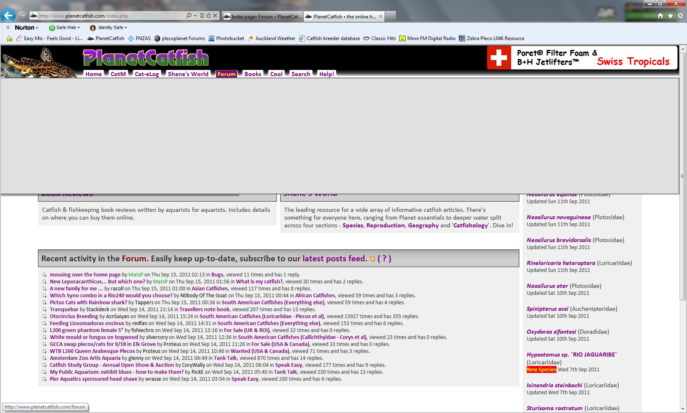
Task: Open the Cat-eLog site menu item
Action: click(147, 74)
